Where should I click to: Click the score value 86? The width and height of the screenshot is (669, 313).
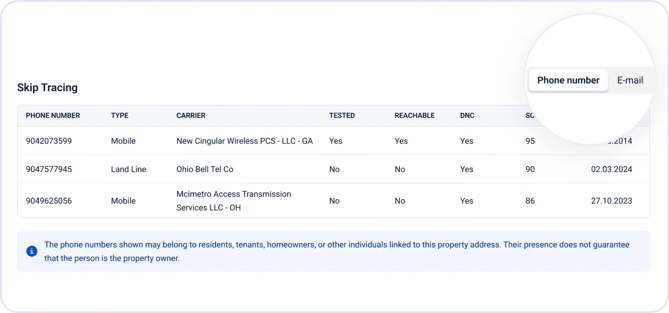(530, 201)
